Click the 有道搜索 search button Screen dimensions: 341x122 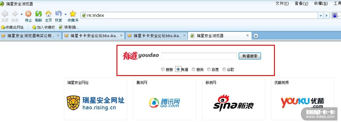[x=250, y=56]
